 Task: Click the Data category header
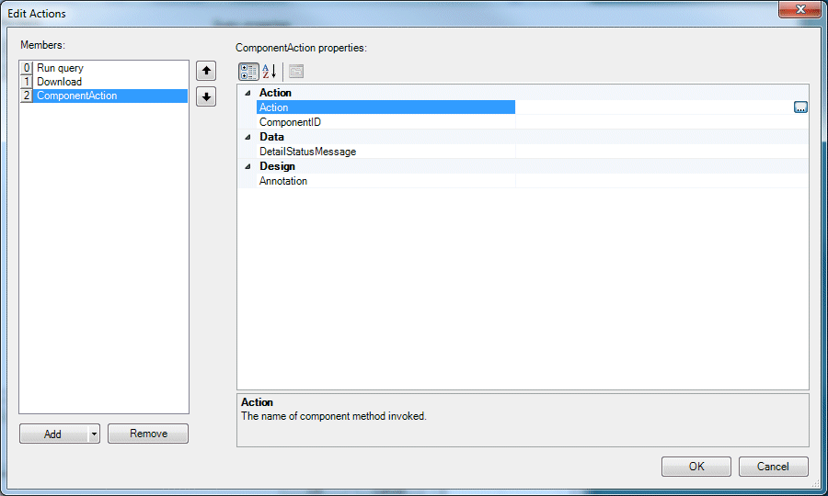(271, 137)
